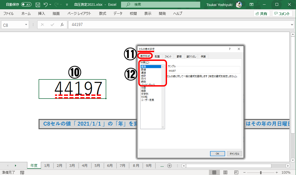Select the 保護 dialog tab

click(x=203, y=57)
